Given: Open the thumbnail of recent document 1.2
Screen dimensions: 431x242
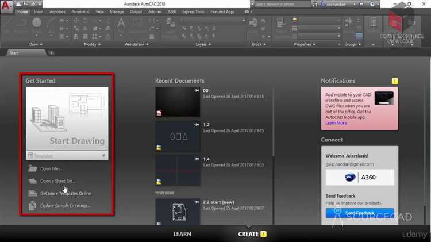Looking at the screenshot, I should pyautogui.click(x=178, y=136).
